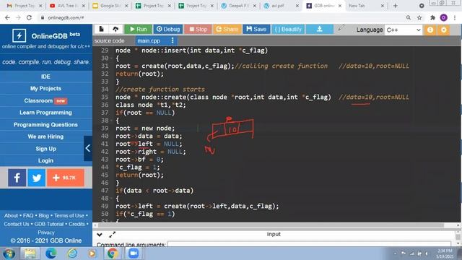Collapse code fold arrow at line 30
Image resolution: width=462 pixels, height=260 pixels.
(111, 58)
